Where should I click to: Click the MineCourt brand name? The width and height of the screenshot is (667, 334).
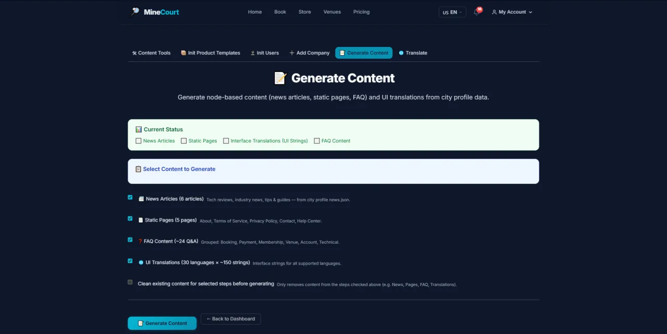pos(162,12)
